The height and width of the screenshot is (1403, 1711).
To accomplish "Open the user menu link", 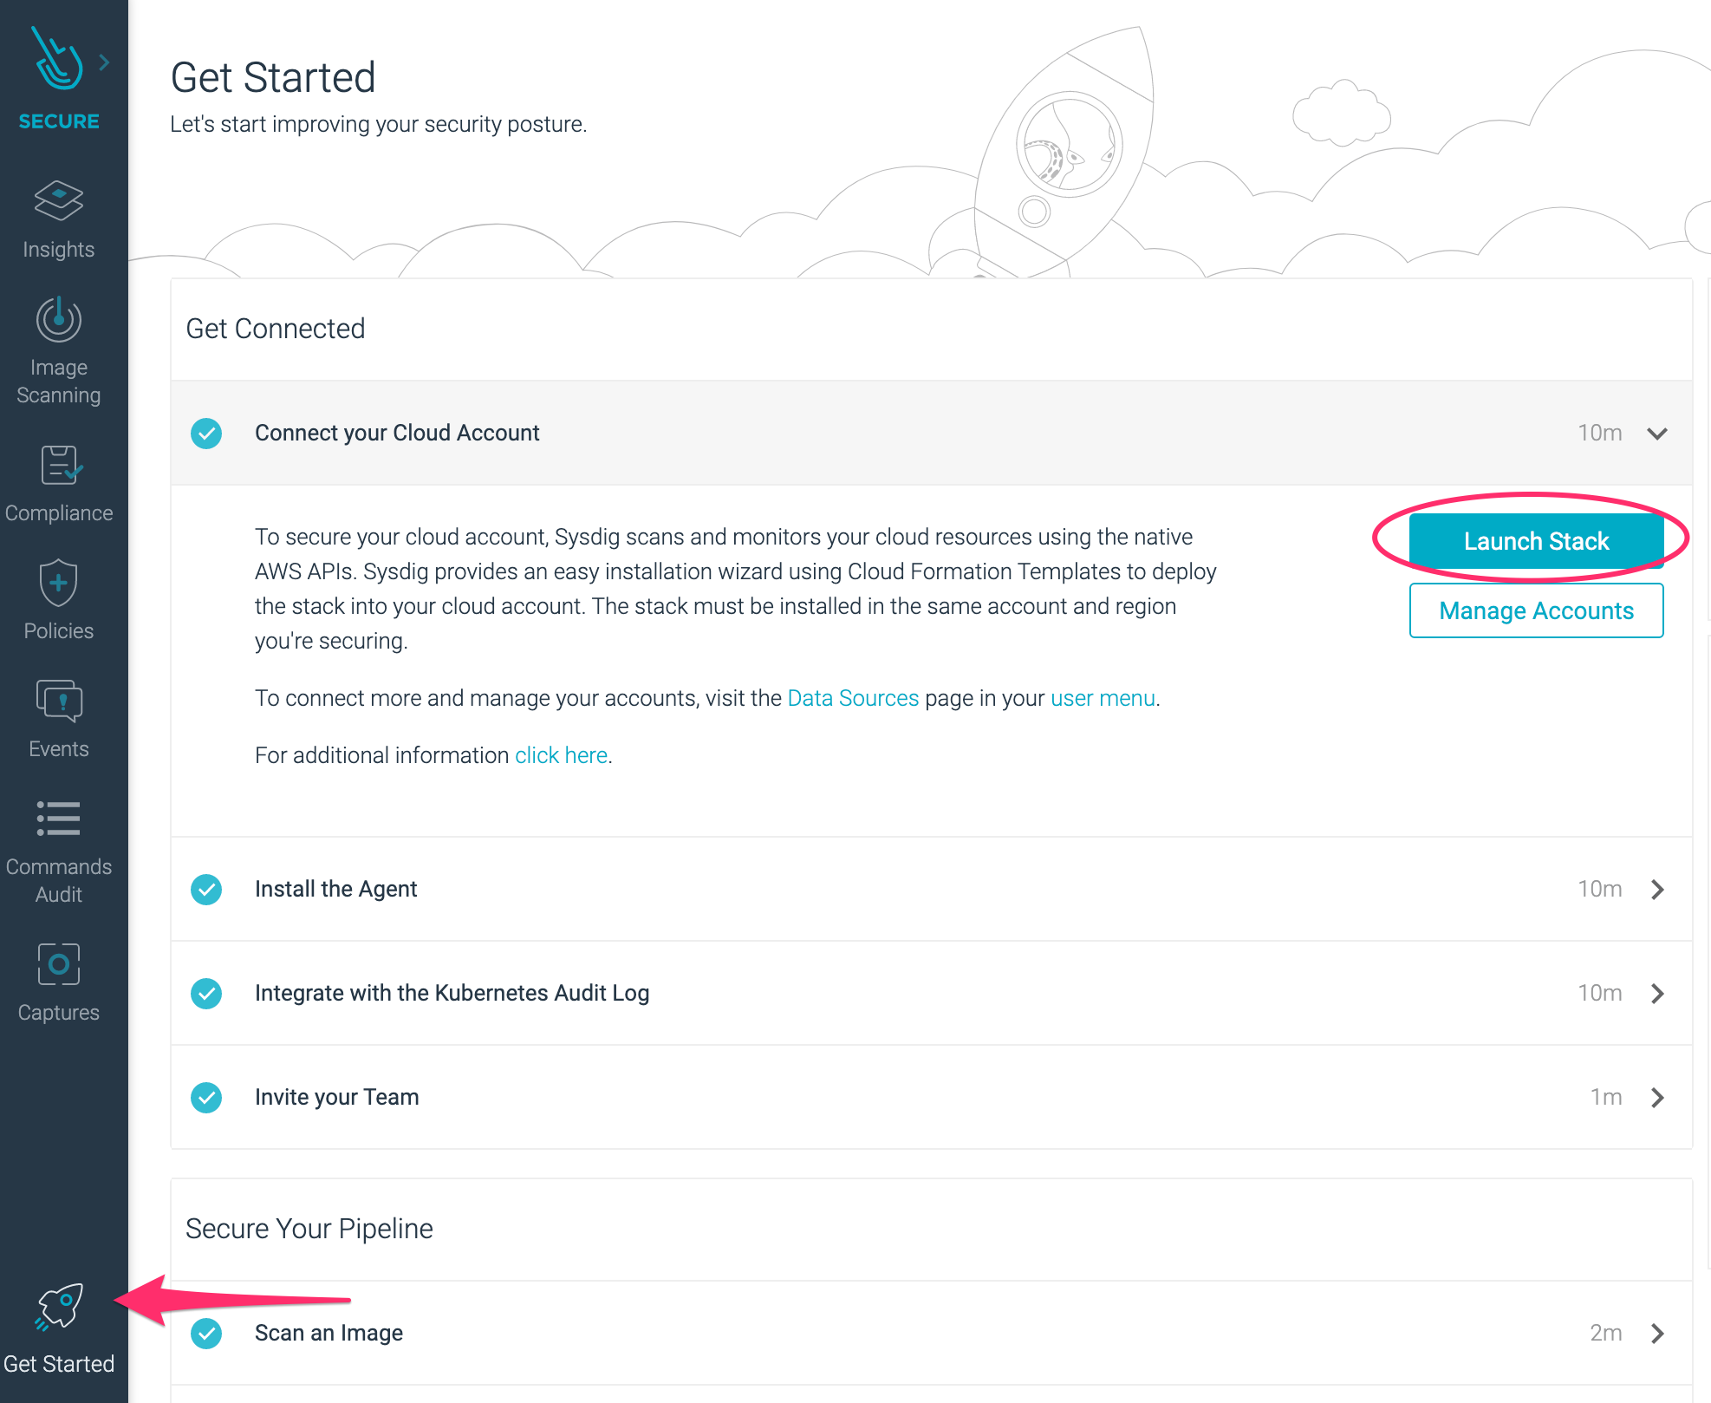I will coord(1103,698).
